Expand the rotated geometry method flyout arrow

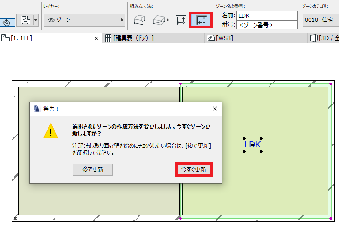pyautogui.click(x=168, y=20)
